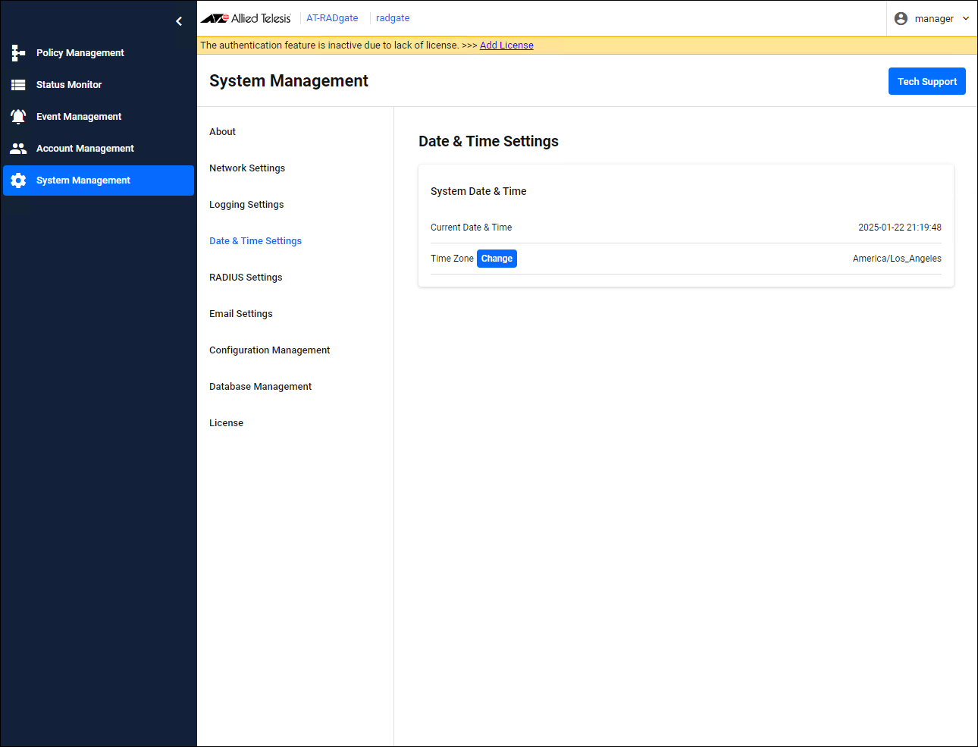Click the radgate hostname link

tap(393, 18)
